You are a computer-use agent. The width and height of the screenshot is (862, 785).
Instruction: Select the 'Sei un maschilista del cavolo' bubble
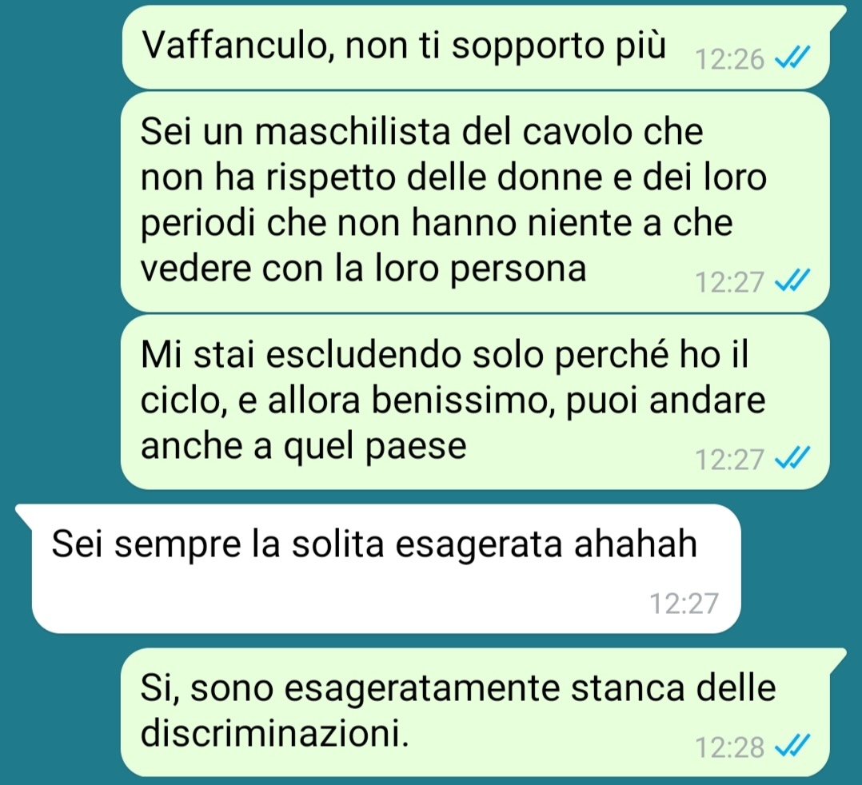475,201
